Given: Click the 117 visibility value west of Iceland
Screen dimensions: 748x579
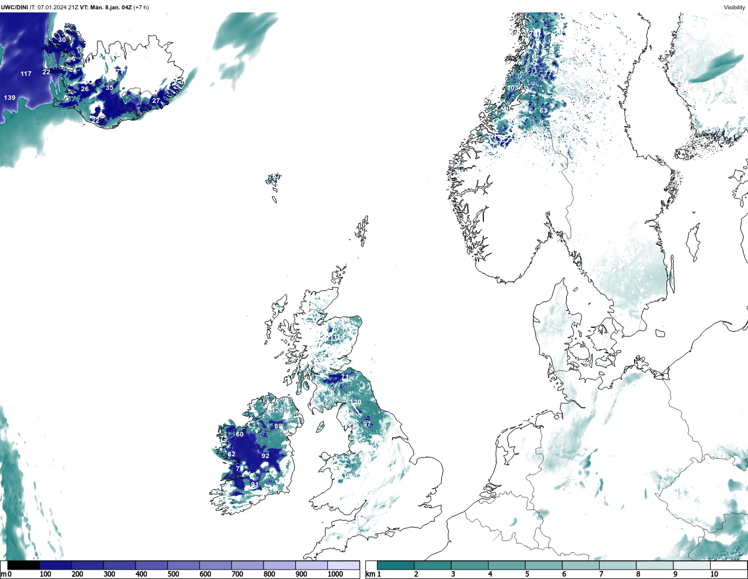Looking at the screenshot, I should pyautogui.click(x=26, y=74).
